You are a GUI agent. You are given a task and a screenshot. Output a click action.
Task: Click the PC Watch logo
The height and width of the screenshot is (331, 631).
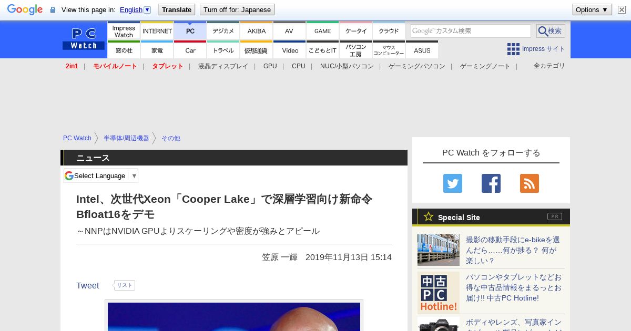pyautogui.click(x=84, y=39)
